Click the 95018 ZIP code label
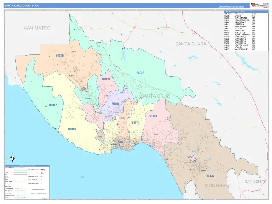Viewport: 272px width, 204px height. [106, 79]
